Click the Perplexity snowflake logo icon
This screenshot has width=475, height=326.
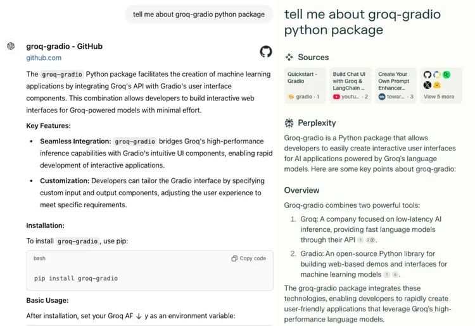(289, 123)
